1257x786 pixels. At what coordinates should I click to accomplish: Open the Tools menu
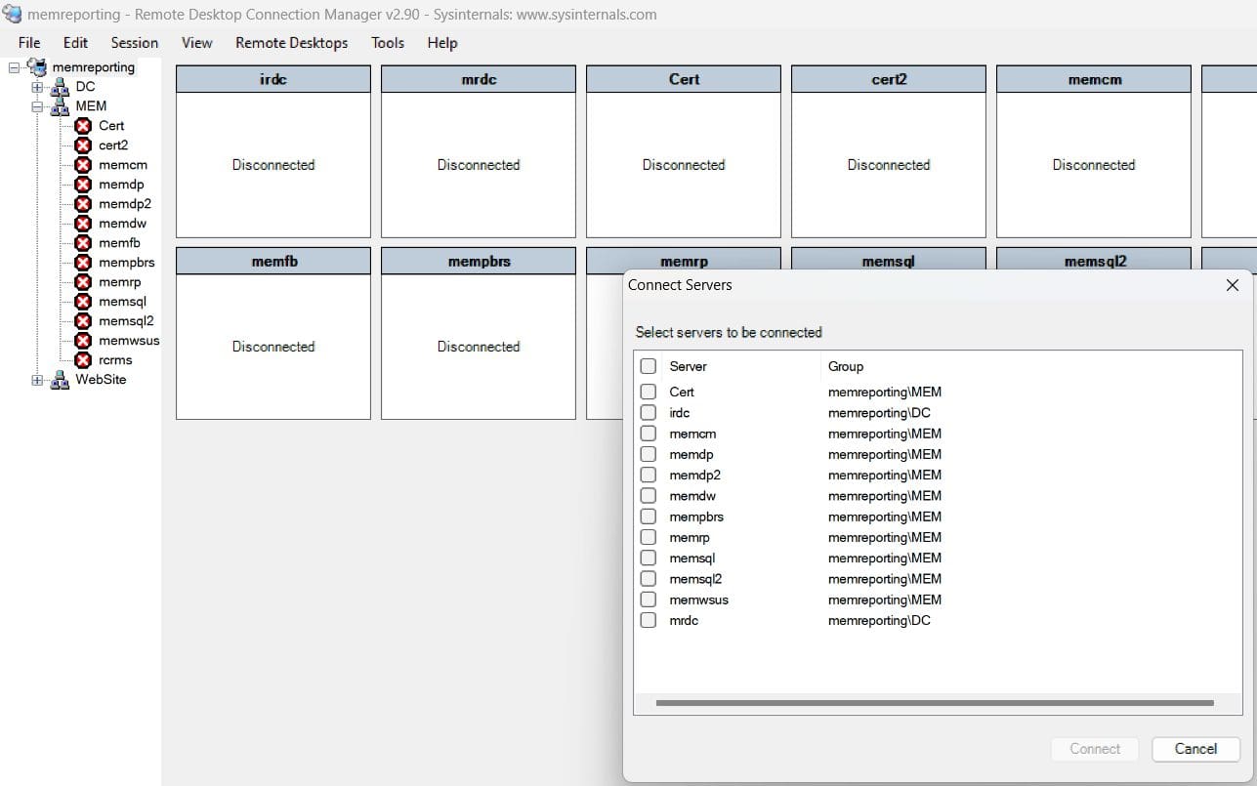(388, 43)
